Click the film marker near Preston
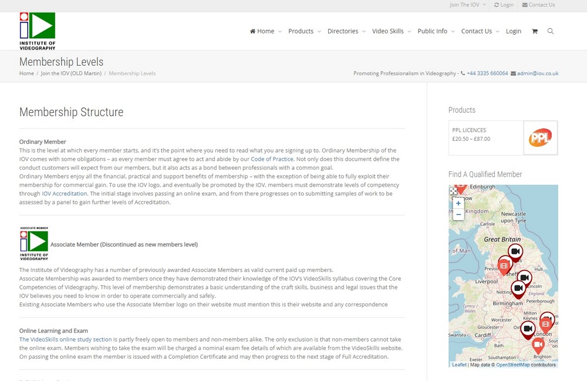The width and height of the screenshot is (587, 381). point(504,265)
